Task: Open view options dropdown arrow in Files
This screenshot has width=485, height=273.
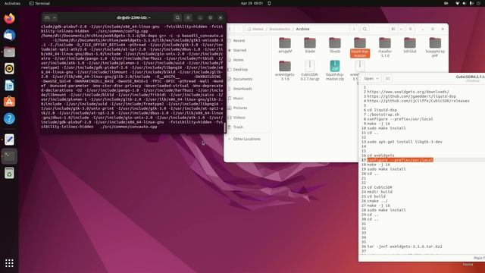Action: click(x=401, y=29)
